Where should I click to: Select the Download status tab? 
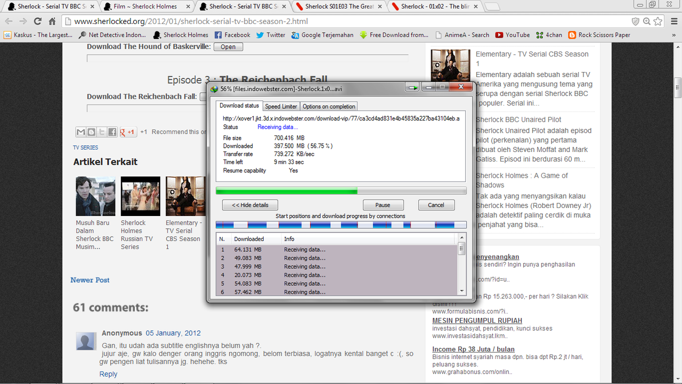[239, 106]
